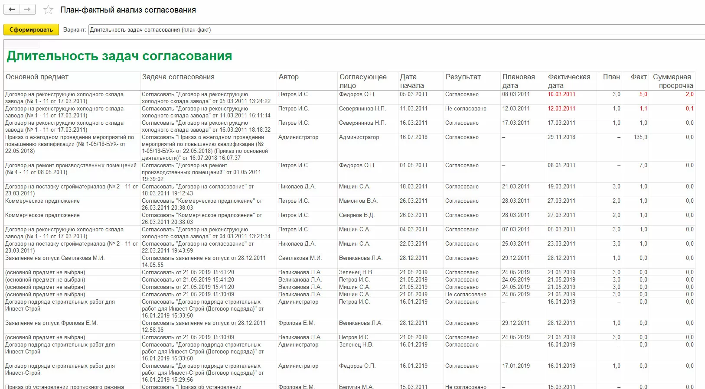
Task: Select the Суммарная просрочка column header
Action: pos(673,81)
